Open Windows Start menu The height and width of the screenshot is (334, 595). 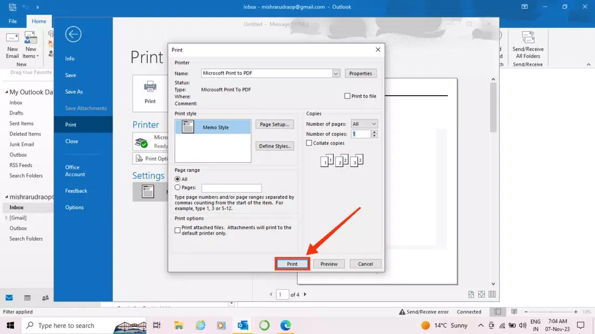[x=10, y=325]
